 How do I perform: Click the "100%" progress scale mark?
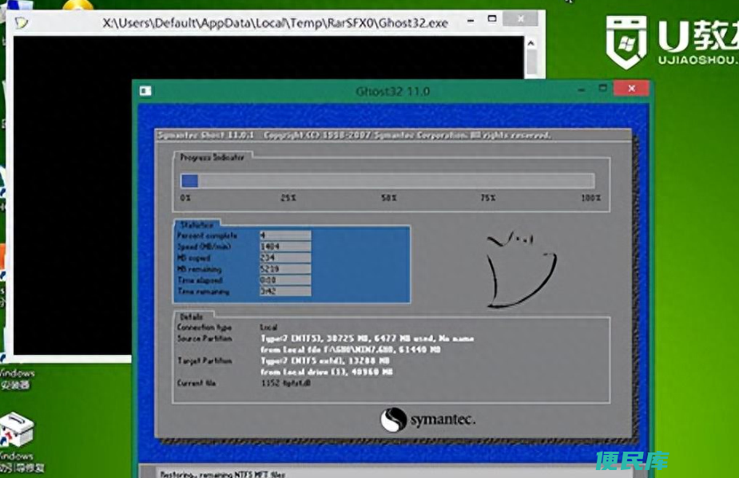(591, 198)
